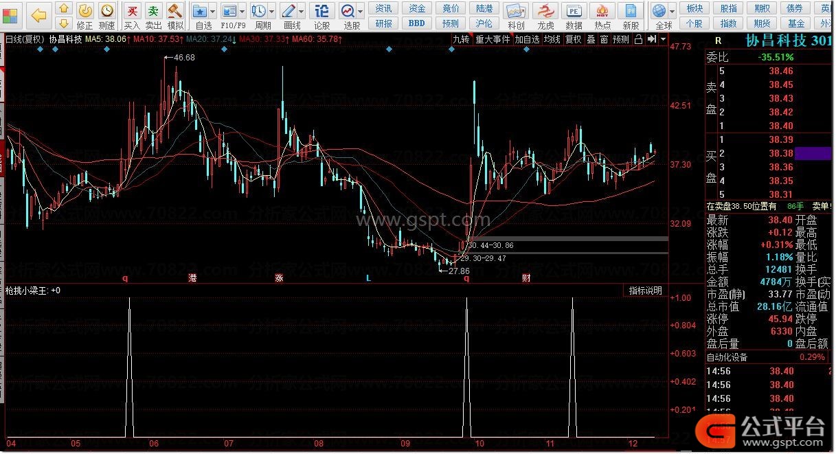Viewport: 836px width, 454px height.
Task: Open the 资讯 news tab
Action: tap(384, 8)
